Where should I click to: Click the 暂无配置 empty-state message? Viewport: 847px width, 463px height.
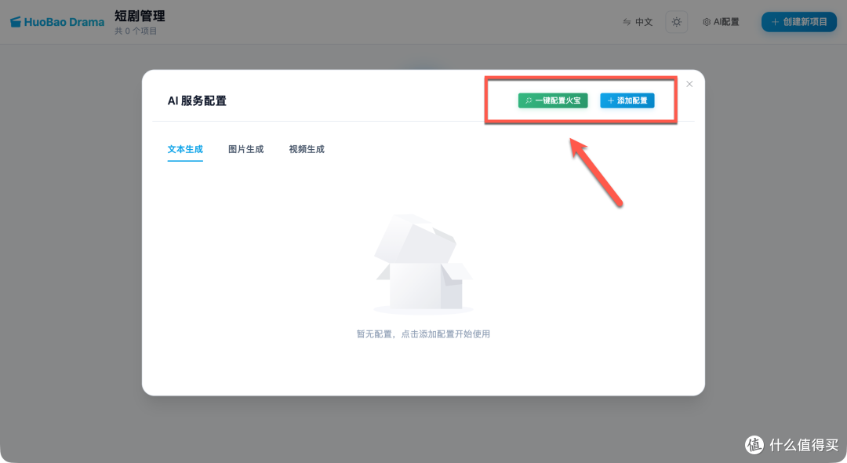[423, 334]
